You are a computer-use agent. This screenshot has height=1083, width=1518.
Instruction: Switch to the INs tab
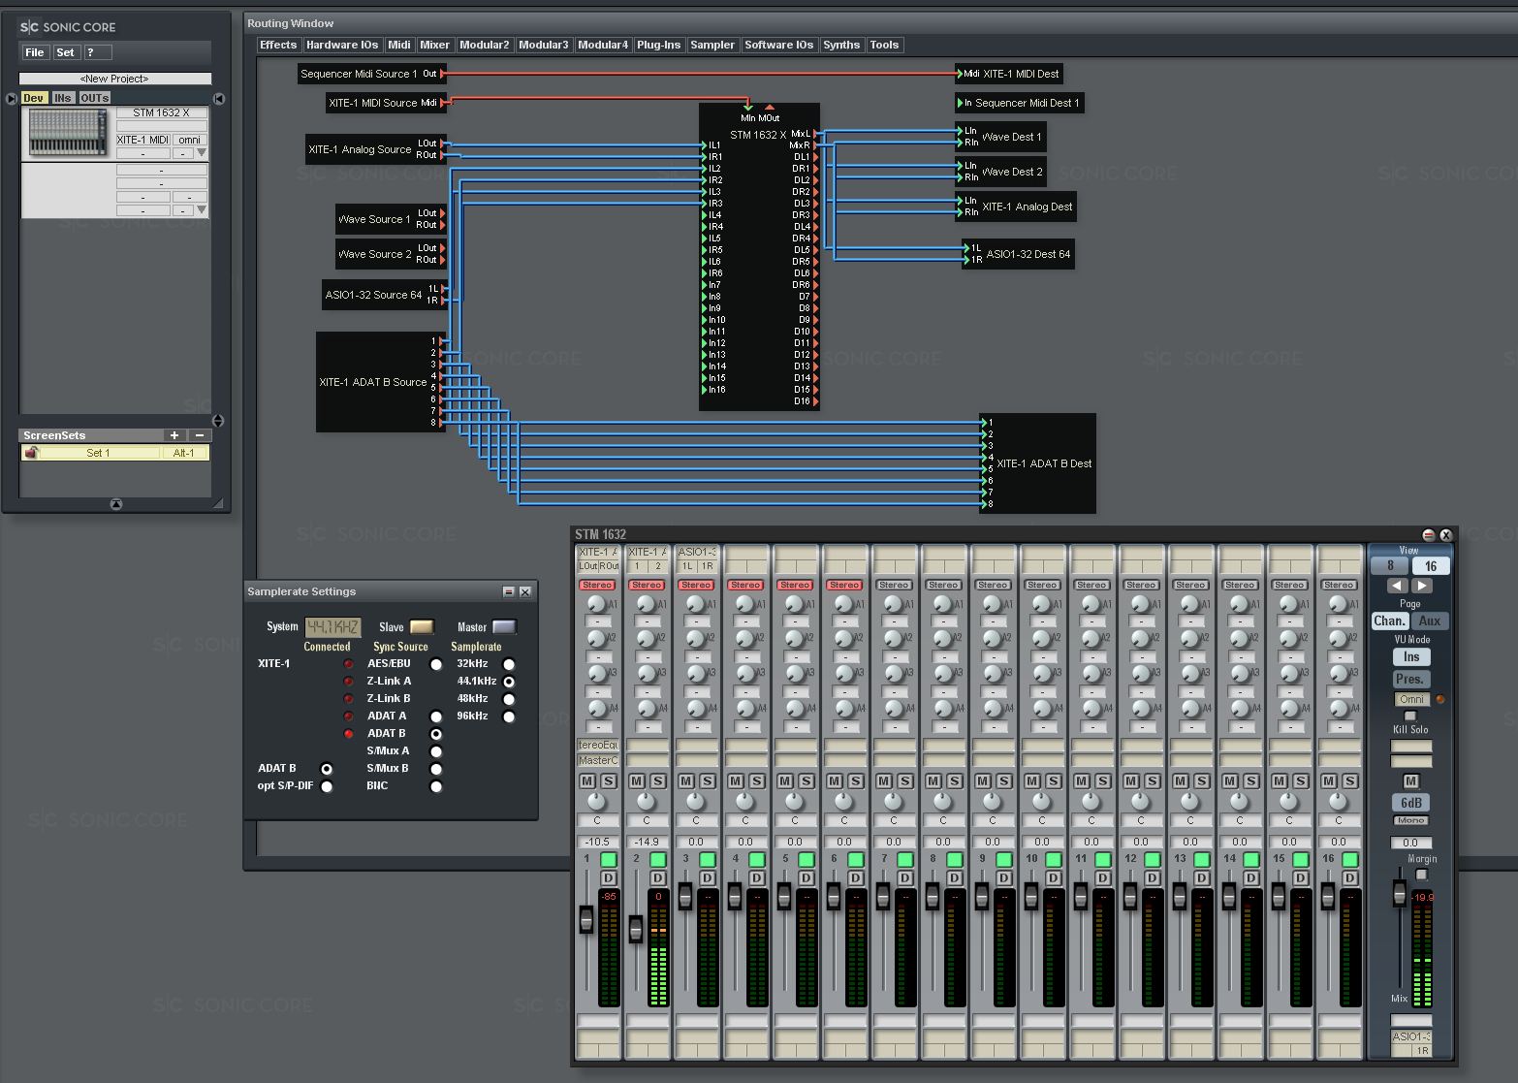(x=63, y=98)
